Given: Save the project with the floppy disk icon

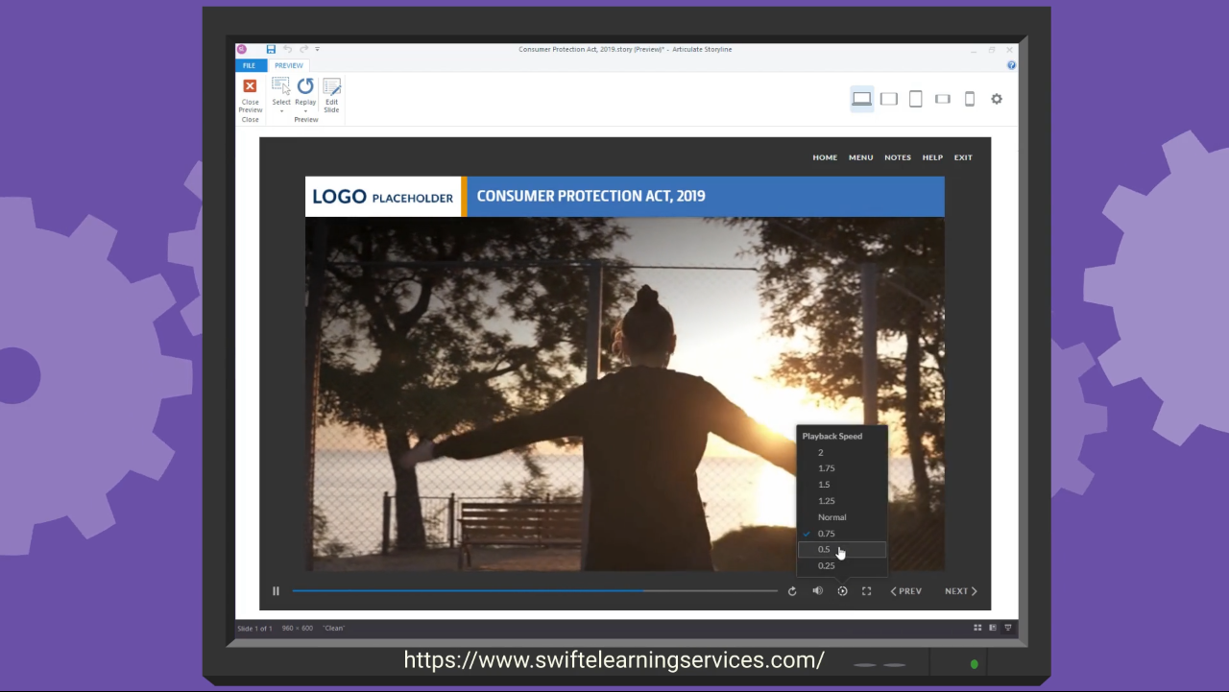Looking at the screenshot, I should (x=271, y=49).
